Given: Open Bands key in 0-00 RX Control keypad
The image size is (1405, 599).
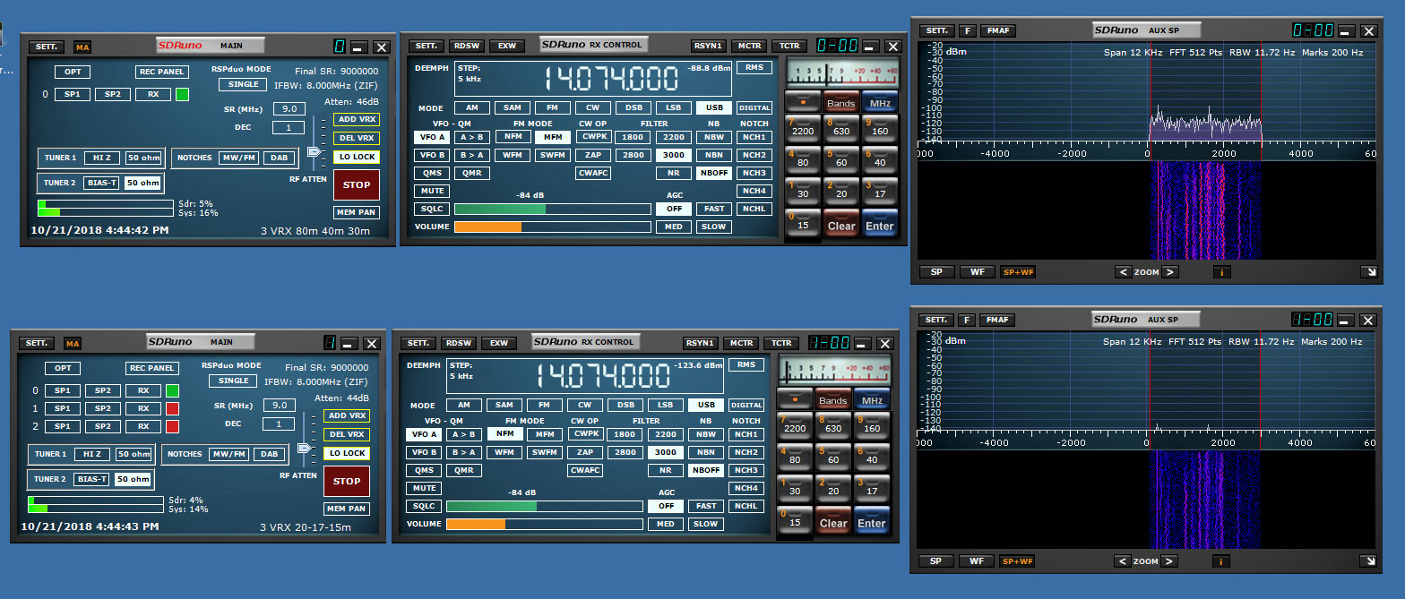Looking at the screenshot, I should pyautogui.click(x=841, y=102).
